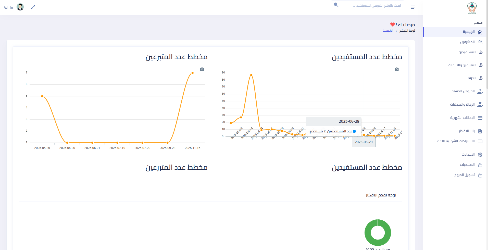Click تسجيل الخروج logout link
Screen dimensions: 488x250
pyautogui.click(x=465, y=175)
